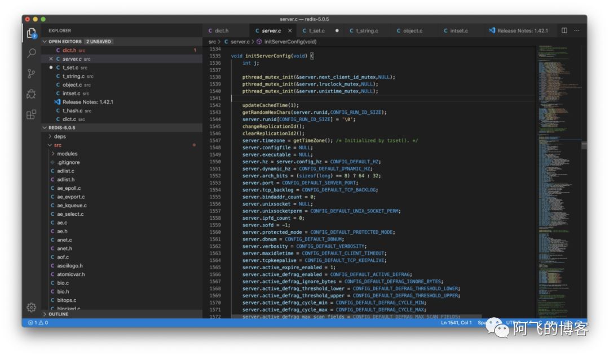Collapse the OPEN EDITORS section
Screen dimensions: 609x356
tap(45, 42)
